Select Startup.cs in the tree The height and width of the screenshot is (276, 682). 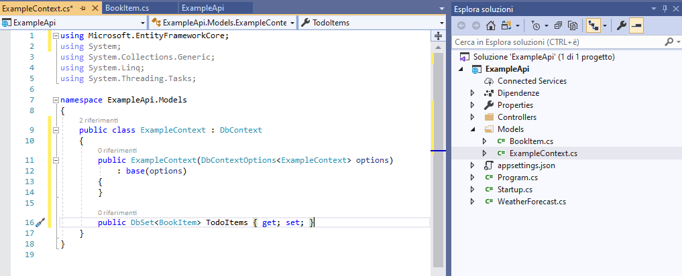515,190
